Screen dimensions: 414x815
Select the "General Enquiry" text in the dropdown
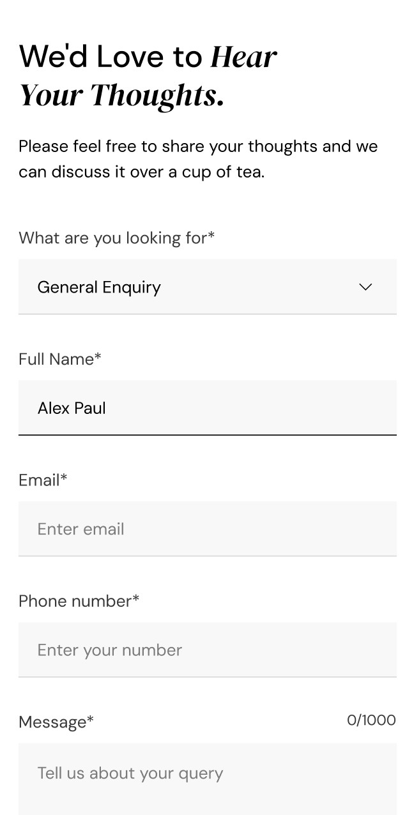tap(99, 287)
